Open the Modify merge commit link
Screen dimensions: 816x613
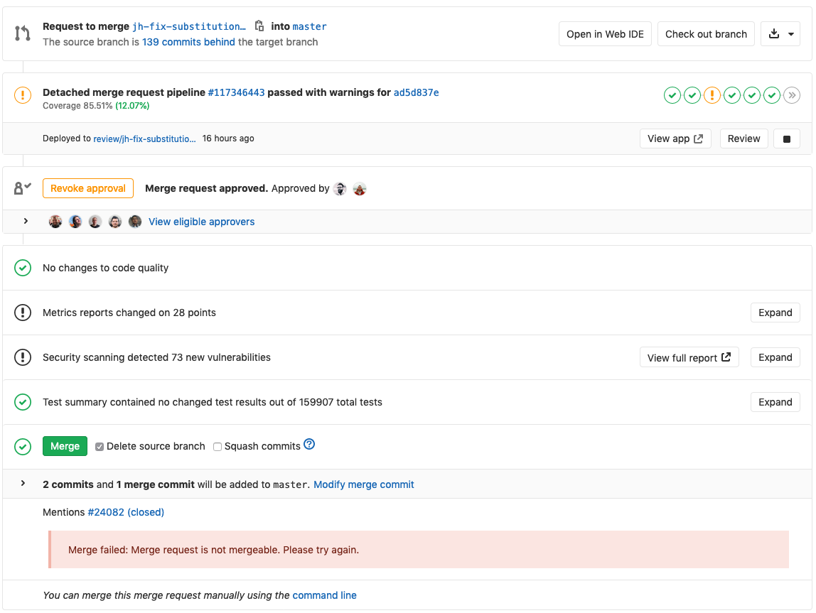pyautogui.click(x=363, y=484)
